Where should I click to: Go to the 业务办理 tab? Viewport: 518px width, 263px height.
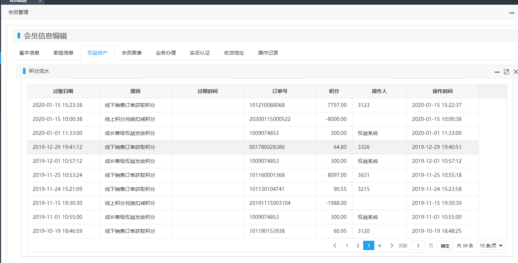coord(166,53)
